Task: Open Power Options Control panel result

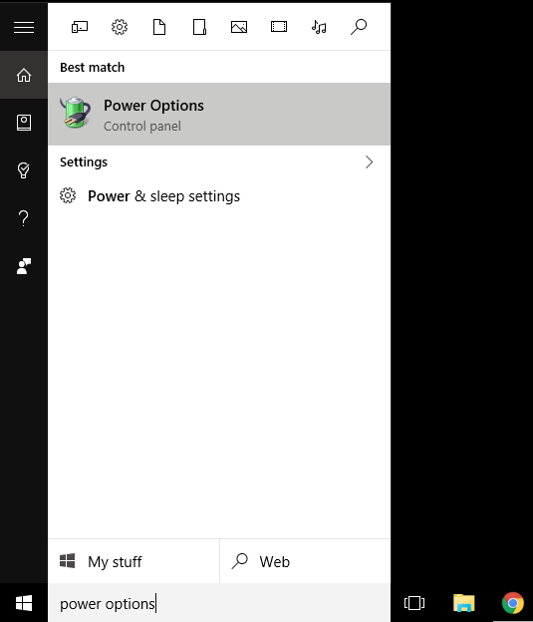Action: (x=219, y=115)
